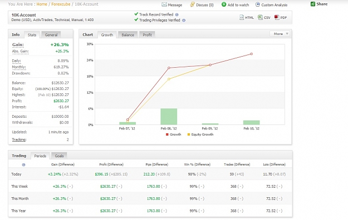Open the Forexcube breadcrumb link
This screenshot has height=220, width=348.
[x=61, y=4]
